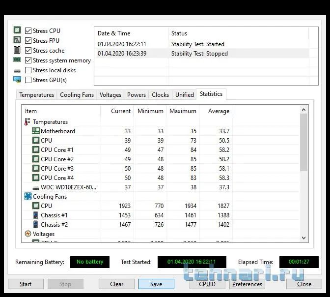Screen dimensions: 330x297
Task: Click the Elapsed Time 00:01:27 display
Action: [299, 262]
